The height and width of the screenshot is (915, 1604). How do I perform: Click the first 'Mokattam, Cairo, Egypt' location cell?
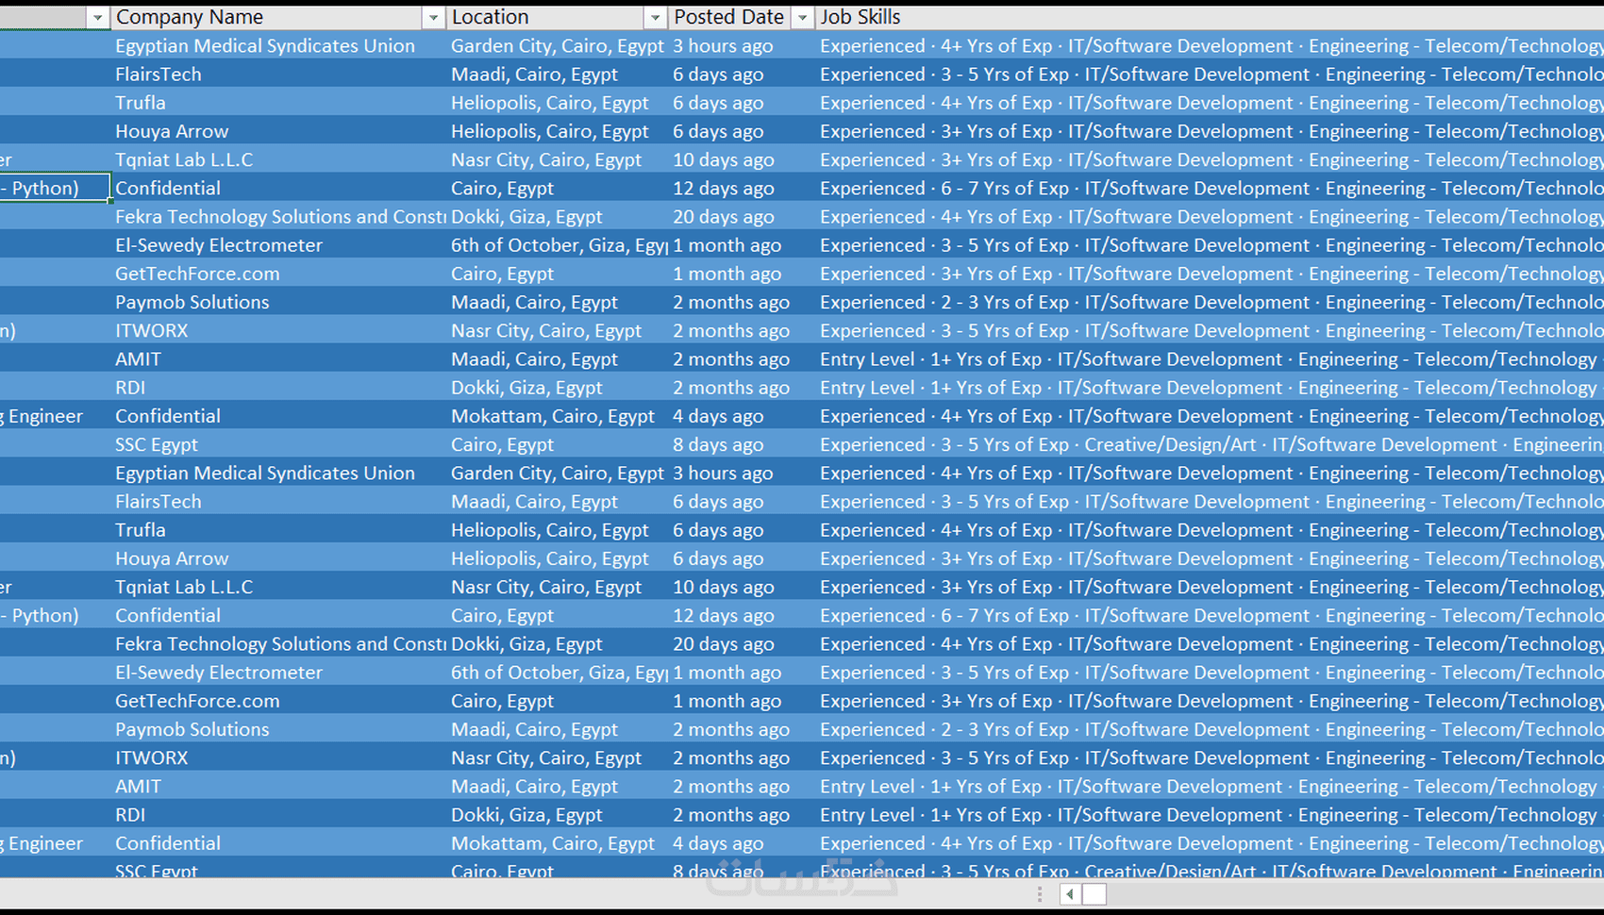pyautogui.click(x=557, y=416)
